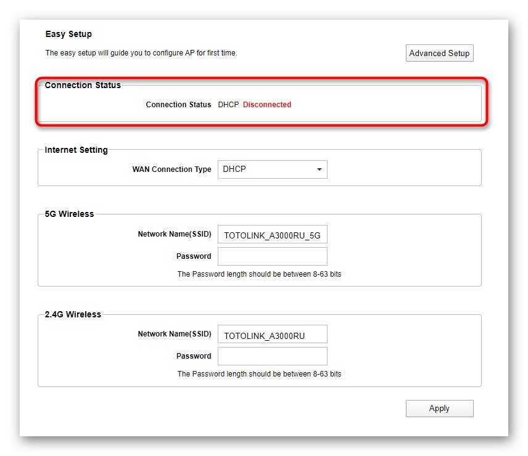The image size is (528, 456).
Task: Click the 5G Wireless section title
Action: point(70,214)
